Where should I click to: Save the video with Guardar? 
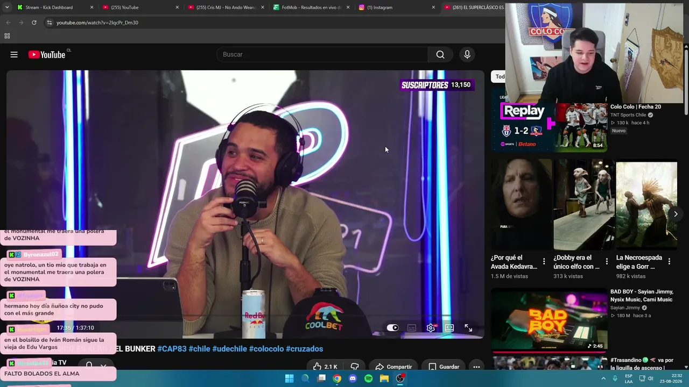click(x=444, y=367)
